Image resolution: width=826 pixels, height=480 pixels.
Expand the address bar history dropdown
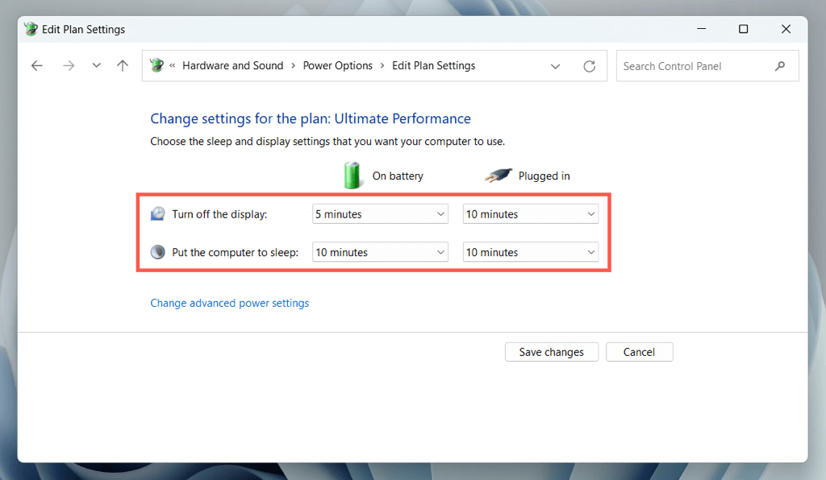click(x=556, y=66)
